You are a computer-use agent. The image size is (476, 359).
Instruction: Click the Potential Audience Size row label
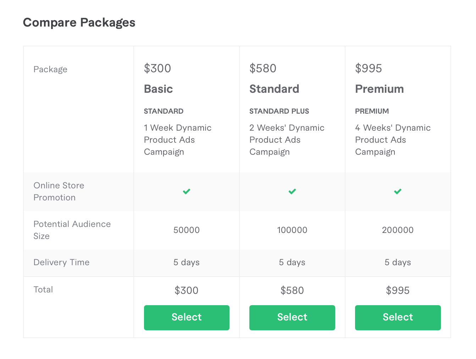72,230
